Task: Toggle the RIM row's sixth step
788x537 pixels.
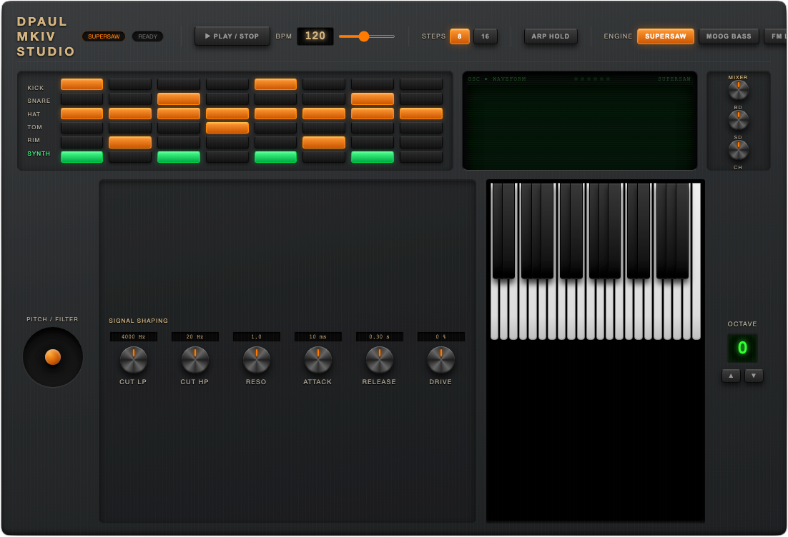Action: [x=324, y=143]
